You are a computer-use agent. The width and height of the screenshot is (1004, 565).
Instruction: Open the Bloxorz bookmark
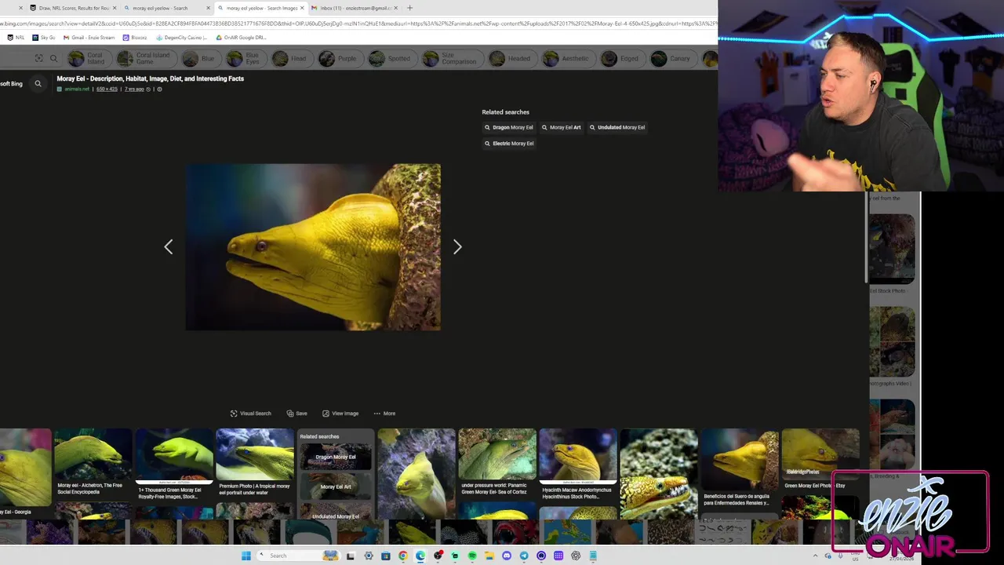tap(135, 37)
